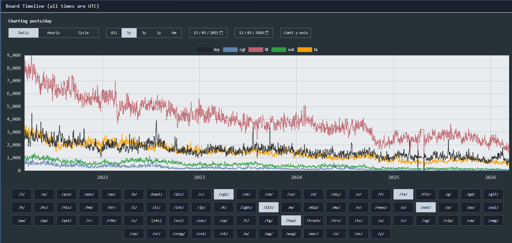The width and height of the screenshot is (512, 243).
Task: Choose the 6m time range
Action: pos(174,33)
